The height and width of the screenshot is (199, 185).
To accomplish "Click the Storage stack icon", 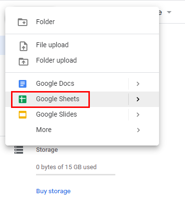I will click(x=19, y=150).
